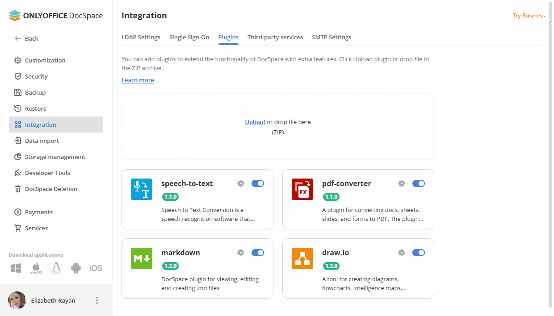The height and width of the screenshot is (316, 554).
Task: Open Developer Tools from the sidebar
Action: coord(48,173)
